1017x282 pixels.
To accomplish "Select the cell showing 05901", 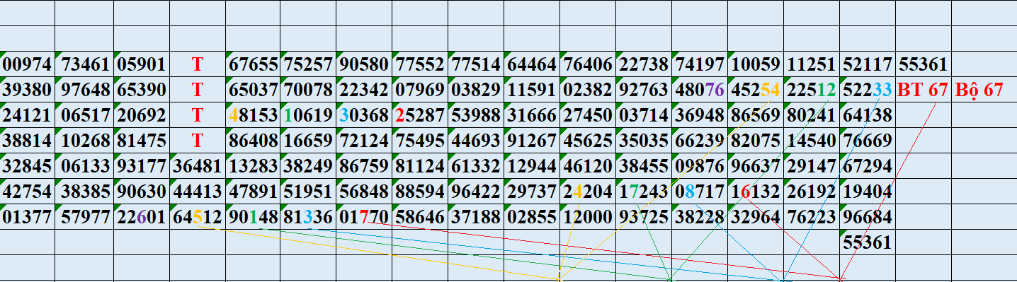I will 142,65.
